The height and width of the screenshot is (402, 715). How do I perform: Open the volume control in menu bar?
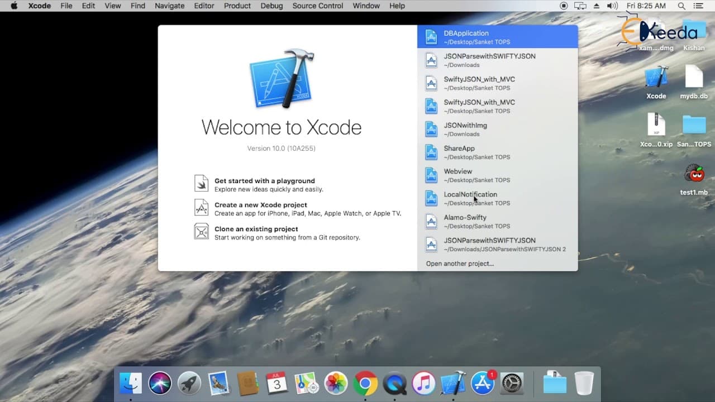(612, 6)
